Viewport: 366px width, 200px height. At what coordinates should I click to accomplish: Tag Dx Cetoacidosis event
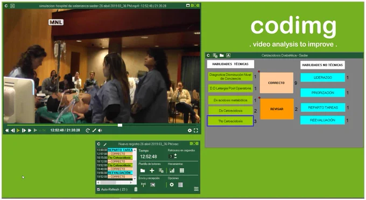[230, 111]
